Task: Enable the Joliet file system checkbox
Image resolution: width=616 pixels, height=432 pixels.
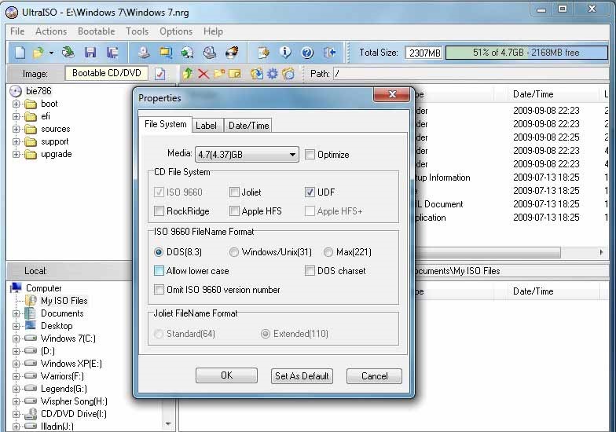Action: tap(234, 192)
